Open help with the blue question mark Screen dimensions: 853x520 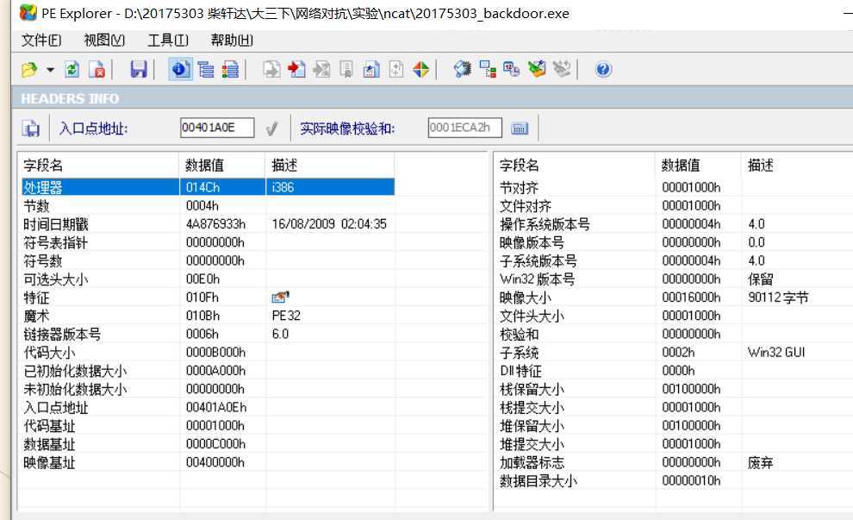click(603, 70)
